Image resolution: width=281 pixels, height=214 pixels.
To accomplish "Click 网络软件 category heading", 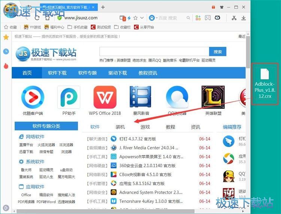I will [x=35, y=137].
